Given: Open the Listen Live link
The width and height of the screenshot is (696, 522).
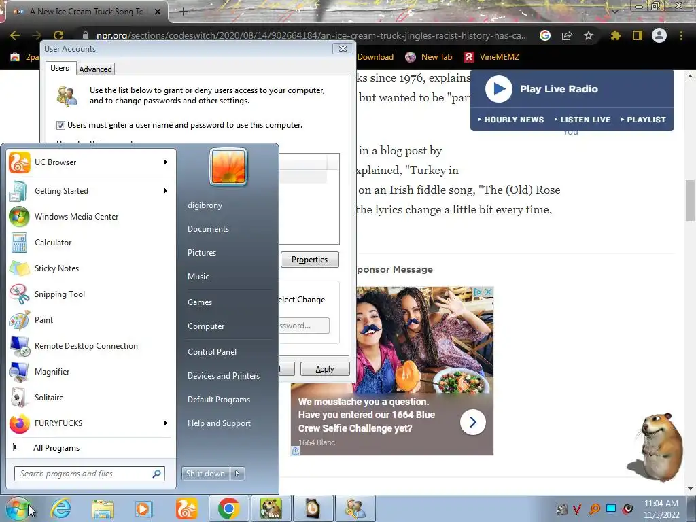Looking at the screenshot, I should pos(582,120).
